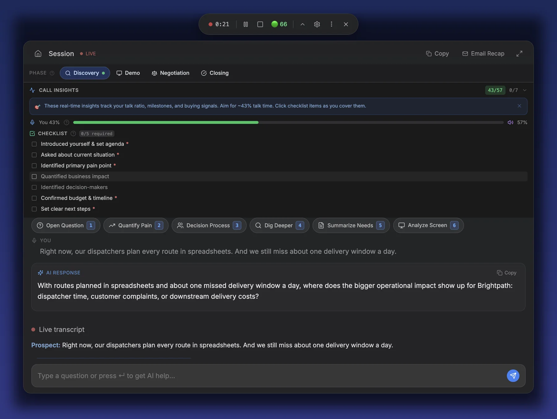Screen dimensions: 557x419
Task: Dismiss the real-time insights tip banner
Action: pos(519,106)
